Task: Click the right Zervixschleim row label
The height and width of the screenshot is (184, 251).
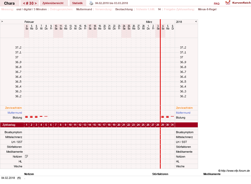Action: point(184,108)
